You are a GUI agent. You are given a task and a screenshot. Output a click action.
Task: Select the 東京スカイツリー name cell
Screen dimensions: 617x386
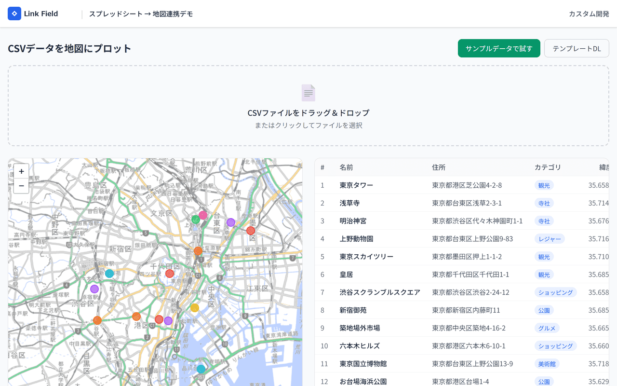(x=366, y=257)
